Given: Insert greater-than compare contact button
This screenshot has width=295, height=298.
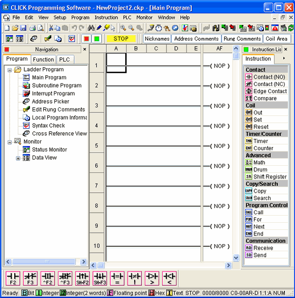Looking at the screenshot, I should (152, 279).
